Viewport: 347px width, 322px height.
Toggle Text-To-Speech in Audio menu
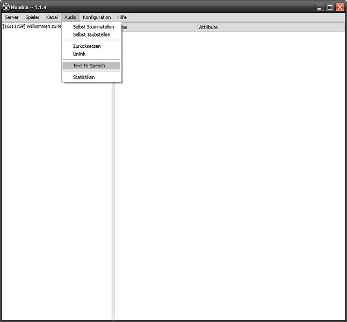coord(91,66)
